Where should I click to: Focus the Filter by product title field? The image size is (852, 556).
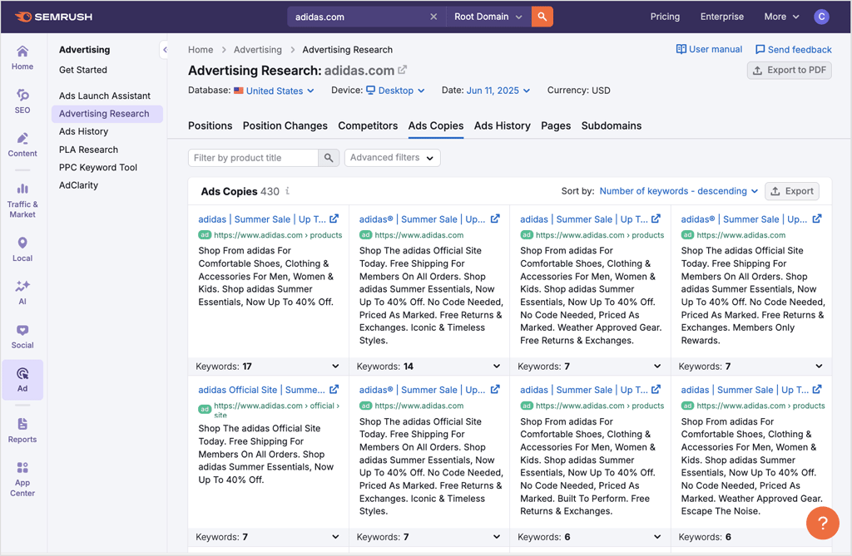pos(253,158)
